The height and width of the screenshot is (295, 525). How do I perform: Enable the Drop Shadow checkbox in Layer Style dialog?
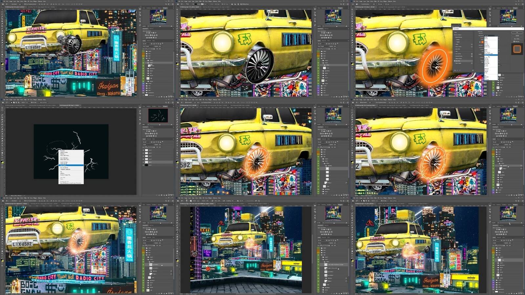pos(454,63)
